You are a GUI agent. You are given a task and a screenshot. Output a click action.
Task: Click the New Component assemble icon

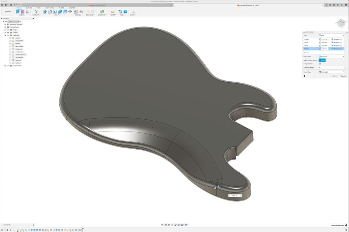pyautogui.click(x=76, y=12)
